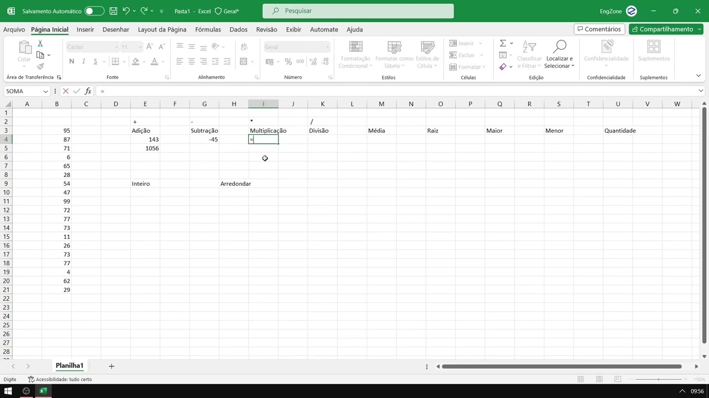
Task: Click increase font size icon
Action: click(x=150, y=47)
